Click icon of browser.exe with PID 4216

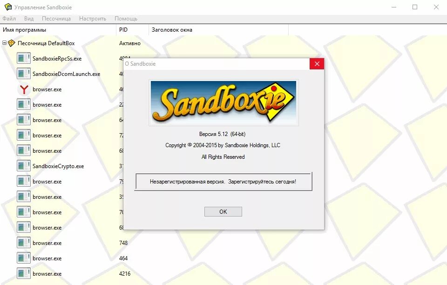[x=24, y=274]
